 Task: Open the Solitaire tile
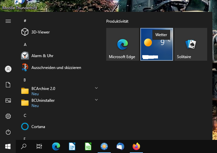pyautogui.click(x=191, y=44)
